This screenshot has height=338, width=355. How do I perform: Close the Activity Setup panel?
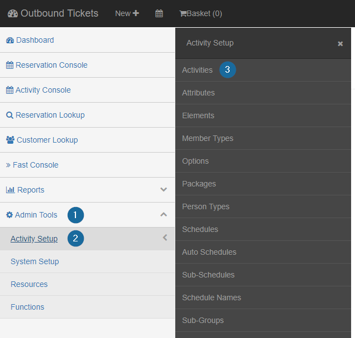coord(340,44)
